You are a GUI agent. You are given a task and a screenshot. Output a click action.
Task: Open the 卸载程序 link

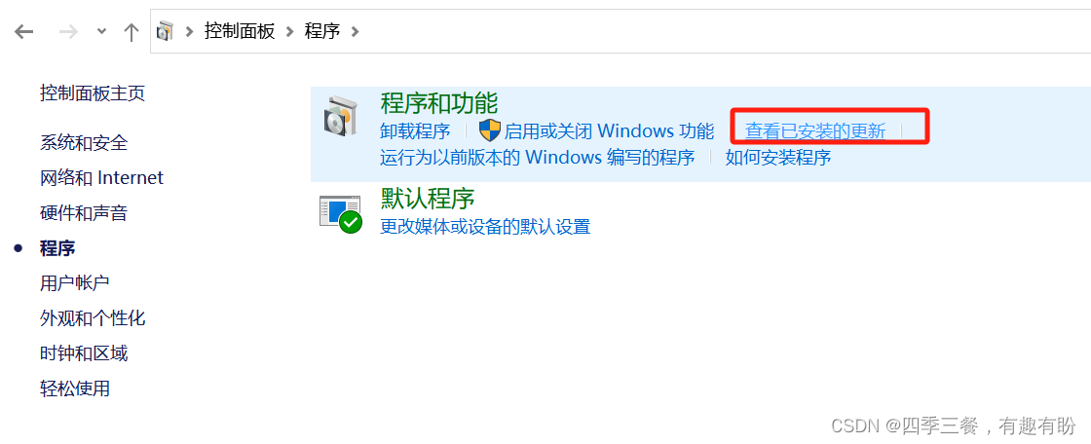click(415, 130)
